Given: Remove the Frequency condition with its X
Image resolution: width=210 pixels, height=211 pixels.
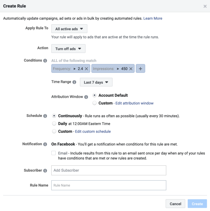Looking at the screenshot, I should tap(86, 69).
